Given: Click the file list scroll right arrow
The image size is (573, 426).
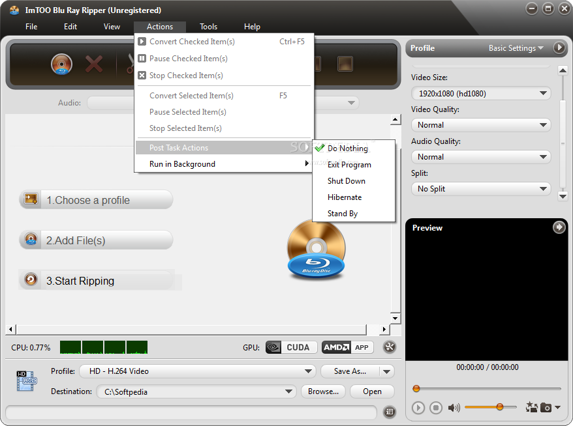Looking at the screenshot, I should [384, 330].
